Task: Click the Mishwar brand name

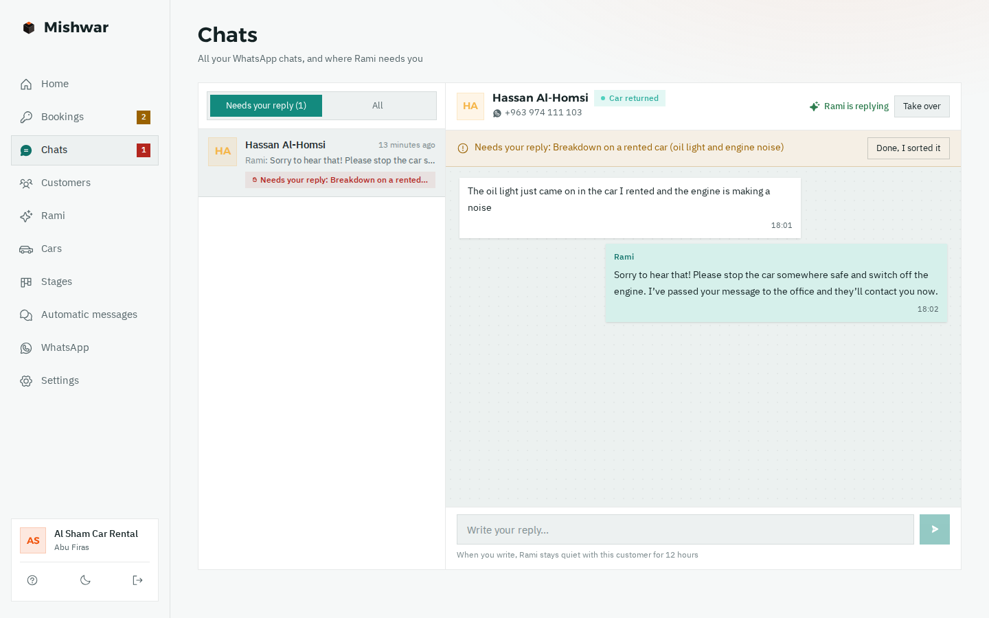Action: coord(76,27)
